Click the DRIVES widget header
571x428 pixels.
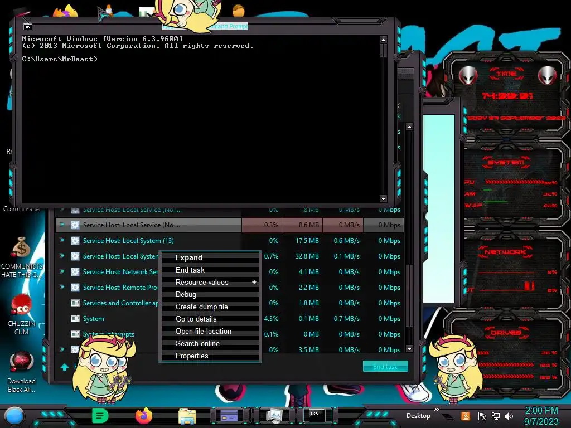click(x=506, y=333)
